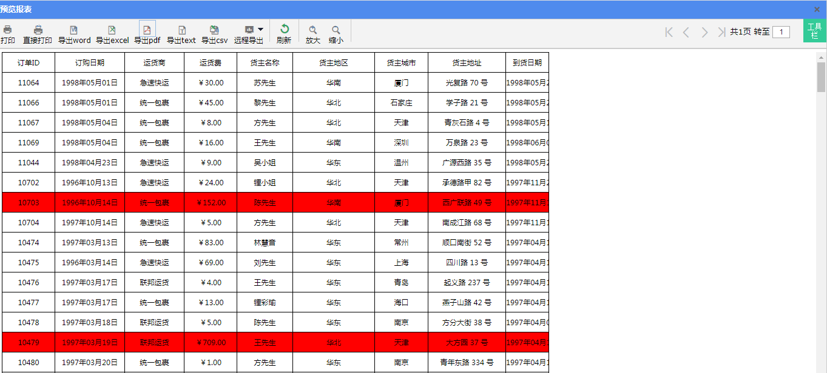Click the 直接打印 direct print icon
This screenshot has width=827, height=373.
point(38,30)
